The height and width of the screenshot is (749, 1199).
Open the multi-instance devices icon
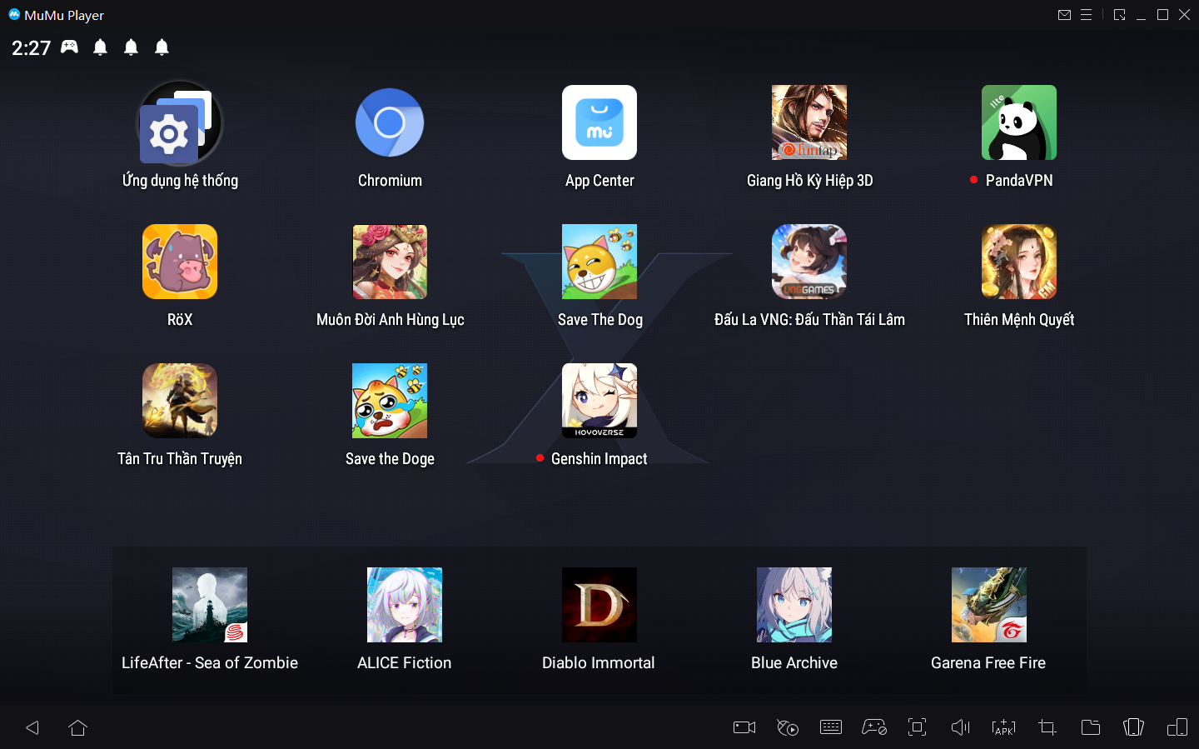1177,727
